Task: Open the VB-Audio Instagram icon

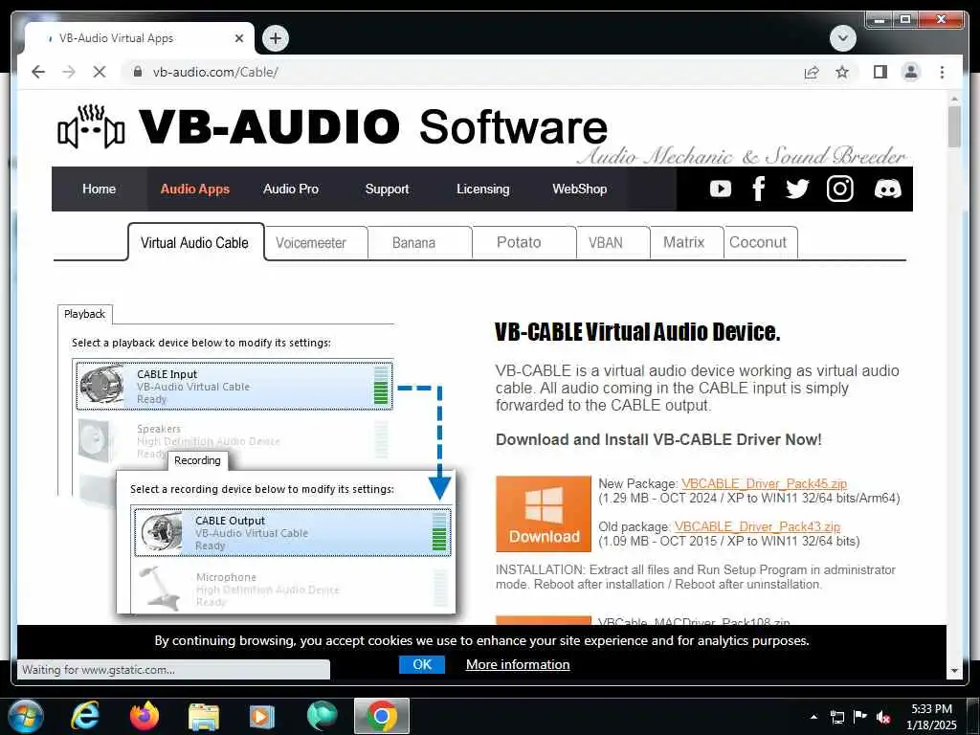Action: coord(839,189)
